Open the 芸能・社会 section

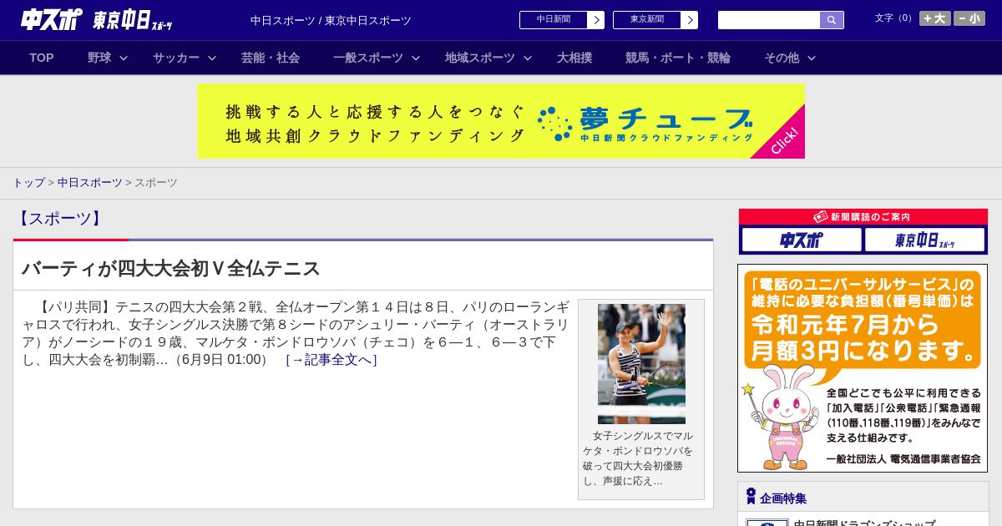pos(271,58)
